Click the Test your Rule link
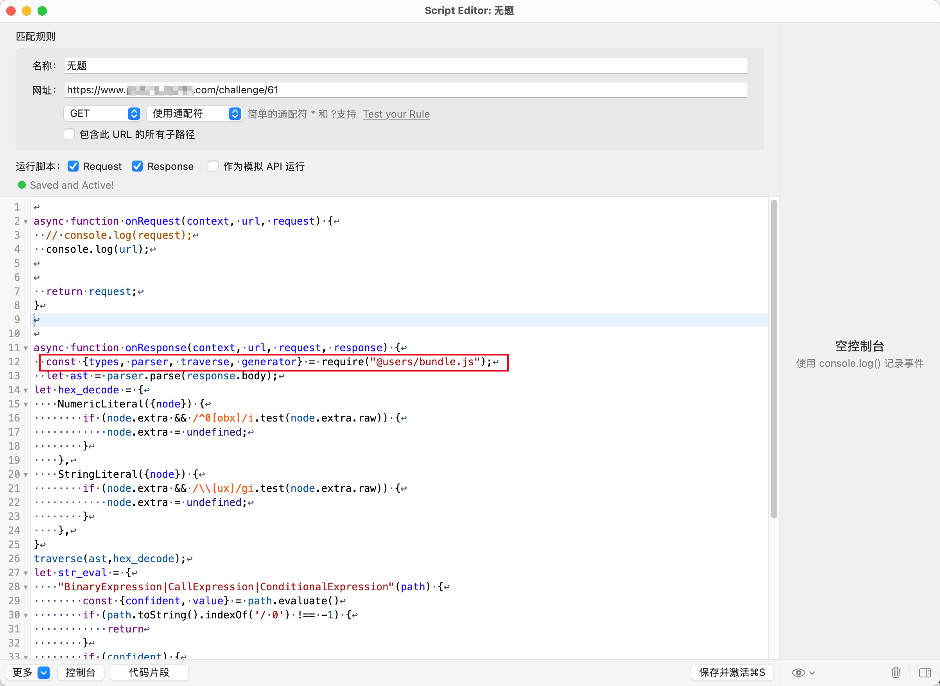940x686 pixels. click(x=396, y=114)
